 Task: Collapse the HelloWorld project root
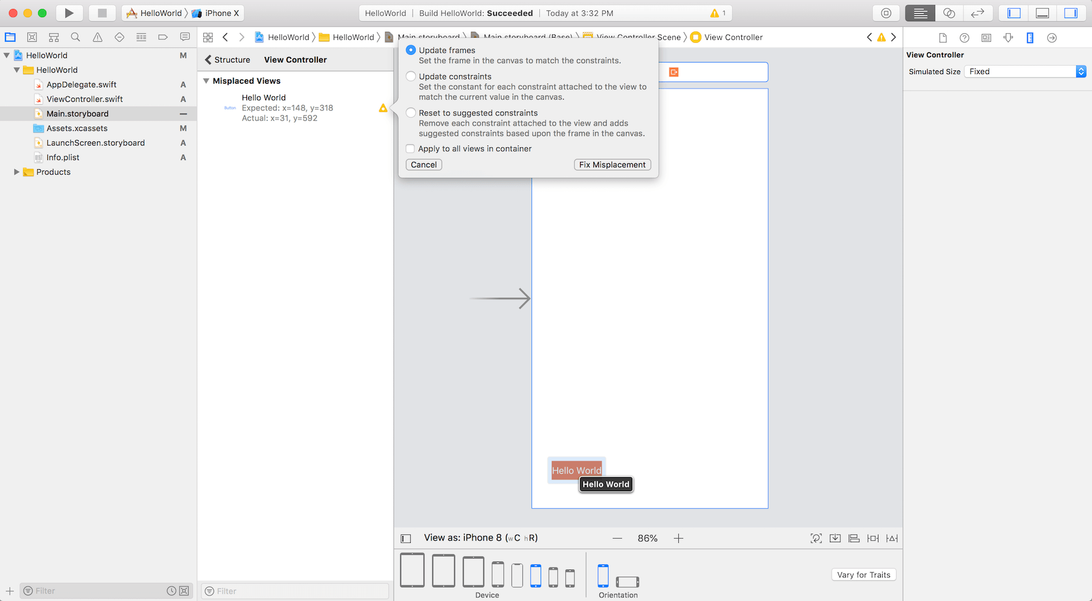(7, 55)
